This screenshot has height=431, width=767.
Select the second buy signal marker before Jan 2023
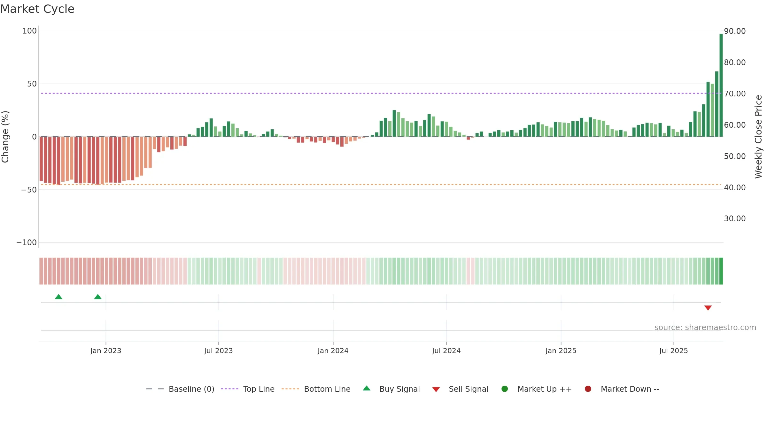click(98, 297)
